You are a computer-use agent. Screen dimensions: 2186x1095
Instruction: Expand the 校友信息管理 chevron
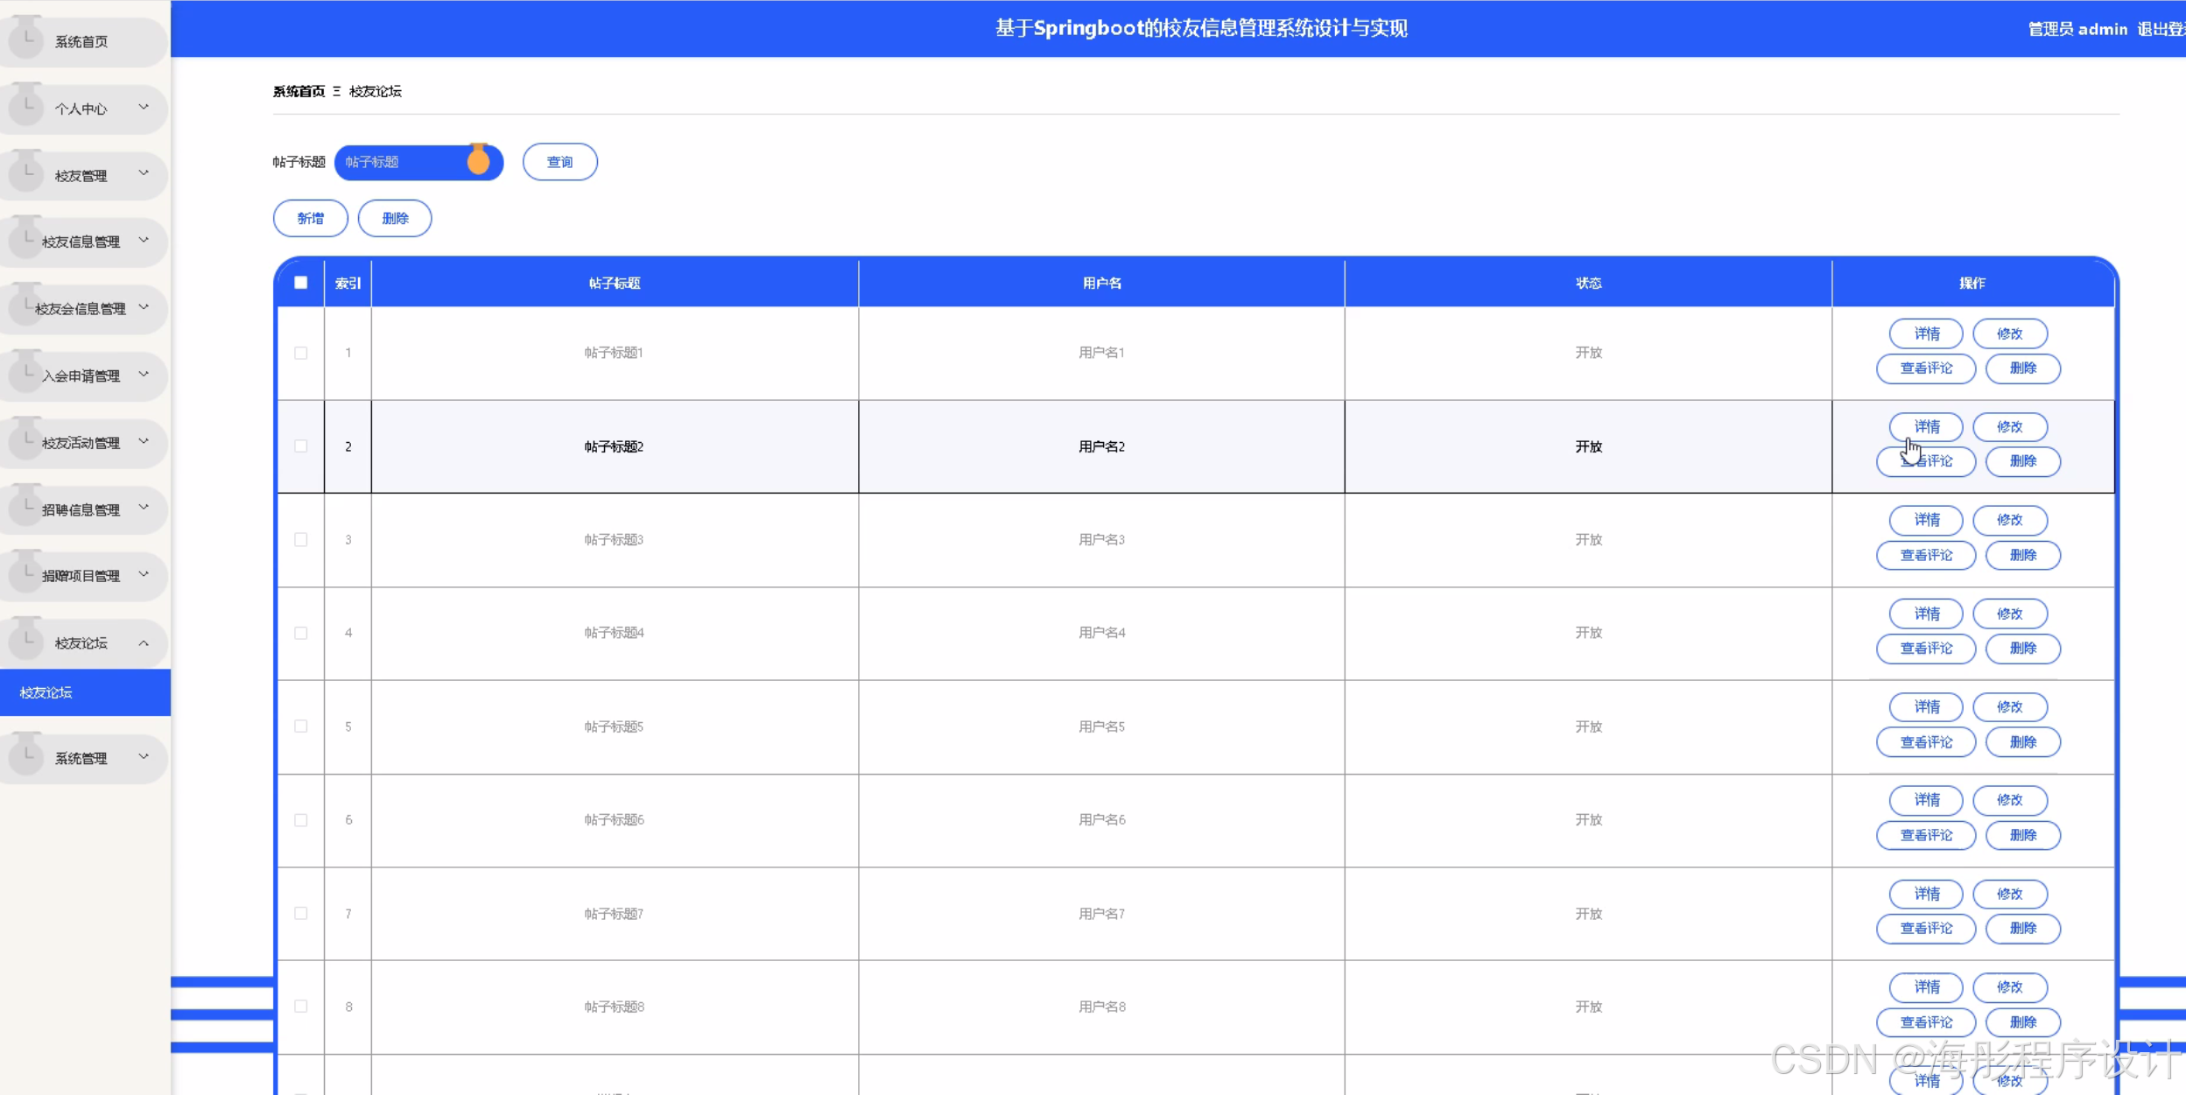(144, 240)
